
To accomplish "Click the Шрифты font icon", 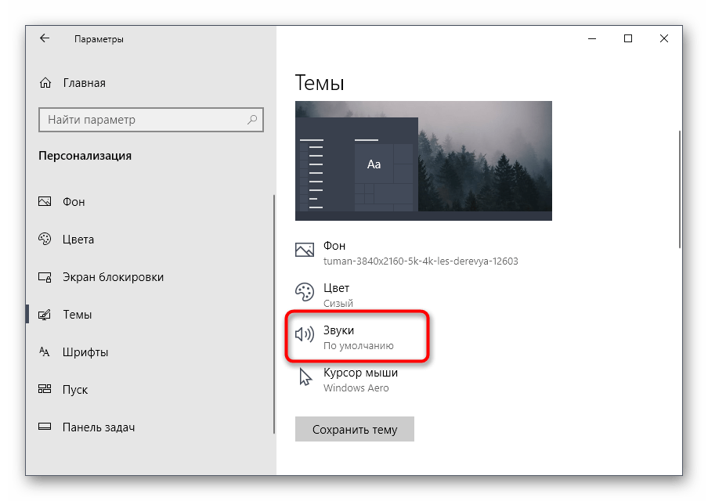I will [45, 352].
